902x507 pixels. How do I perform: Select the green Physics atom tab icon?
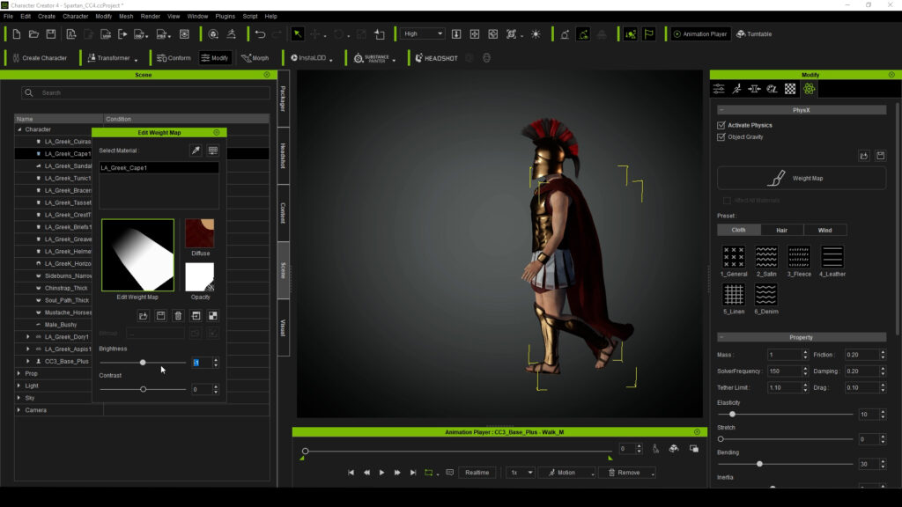809,89
